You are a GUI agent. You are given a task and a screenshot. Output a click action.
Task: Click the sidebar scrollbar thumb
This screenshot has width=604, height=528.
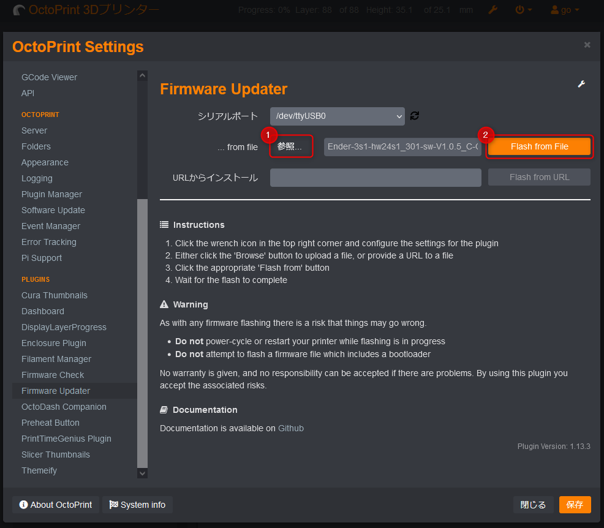[143, 333]
